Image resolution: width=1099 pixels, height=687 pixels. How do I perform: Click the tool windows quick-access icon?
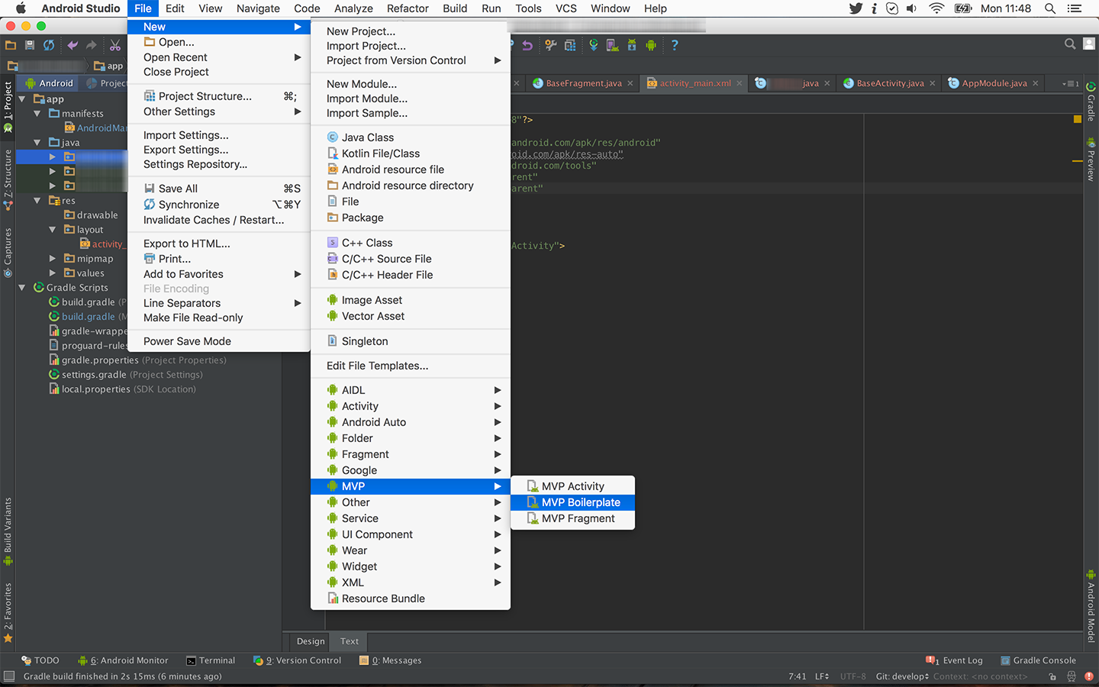click(9, 676)
